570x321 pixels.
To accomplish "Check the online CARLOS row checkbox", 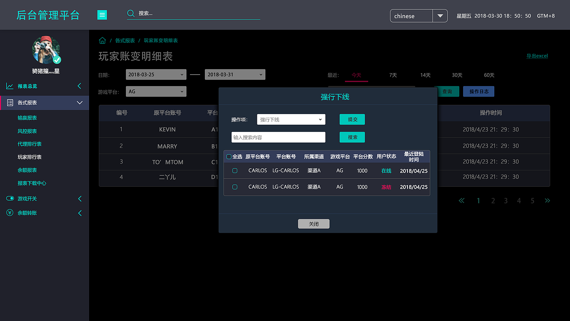I will click(x=235, y=170).
